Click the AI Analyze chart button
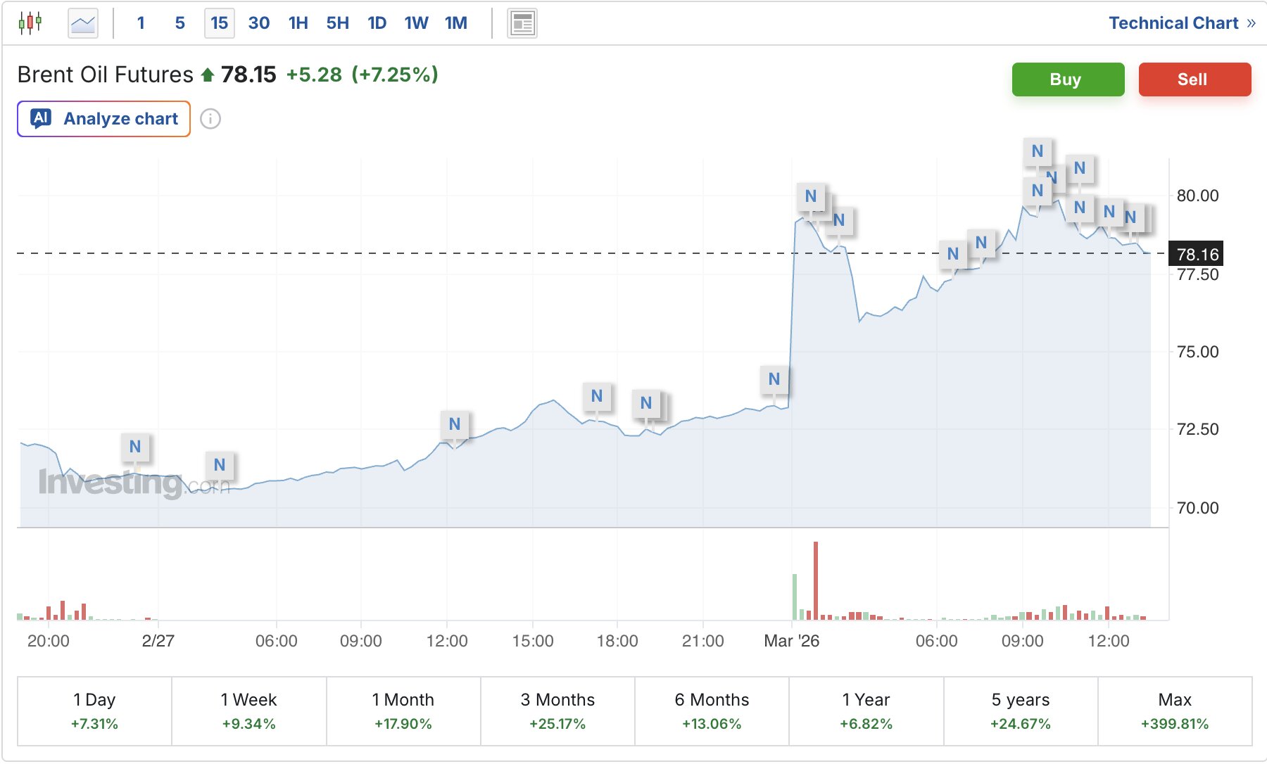 [x=103, y=119]
